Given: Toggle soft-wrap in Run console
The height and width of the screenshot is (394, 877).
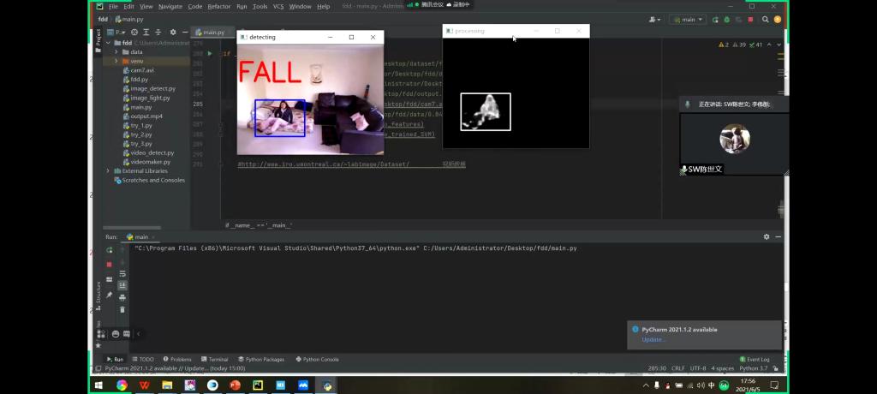Looking at the screenshot, I should pyautogui.click(x=122, y=274).
